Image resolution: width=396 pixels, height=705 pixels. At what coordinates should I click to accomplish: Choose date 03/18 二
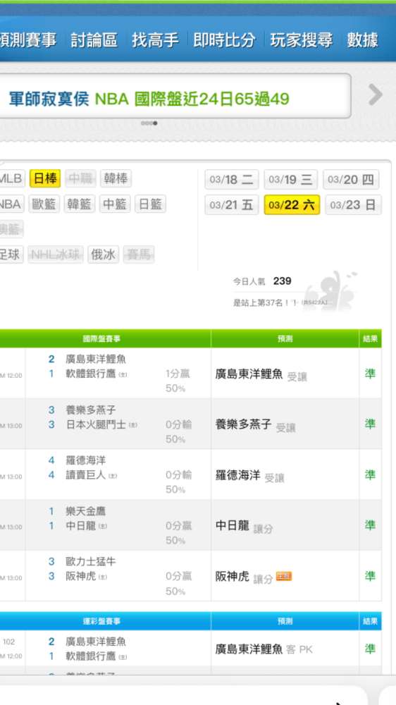tap(232, 180)
